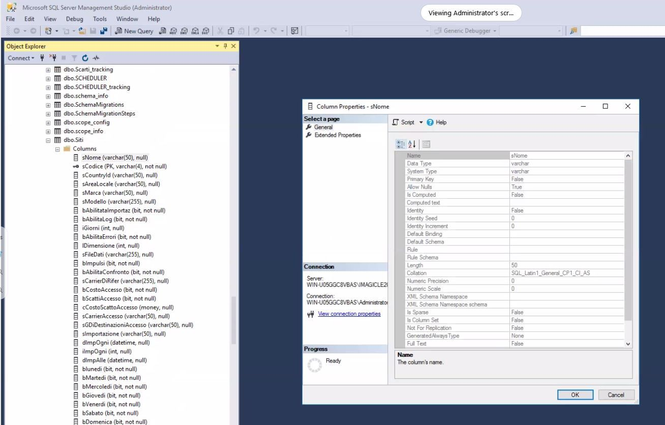Screen dimensions: 665x425
Task: Click the Help icon in Column Properties
Action: (430, 123)
